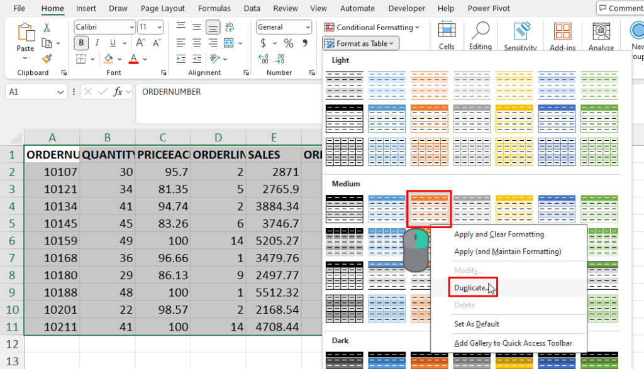Click the Accounting dollar format icon
644x369 pixels.
coord(264,43)
